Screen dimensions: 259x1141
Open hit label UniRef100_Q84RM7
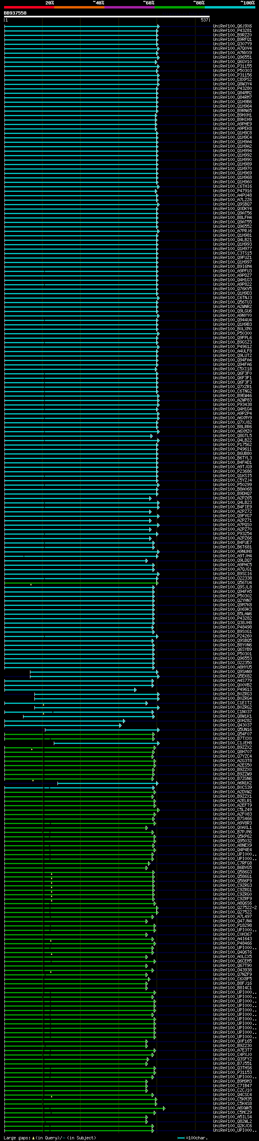[232, 98]
